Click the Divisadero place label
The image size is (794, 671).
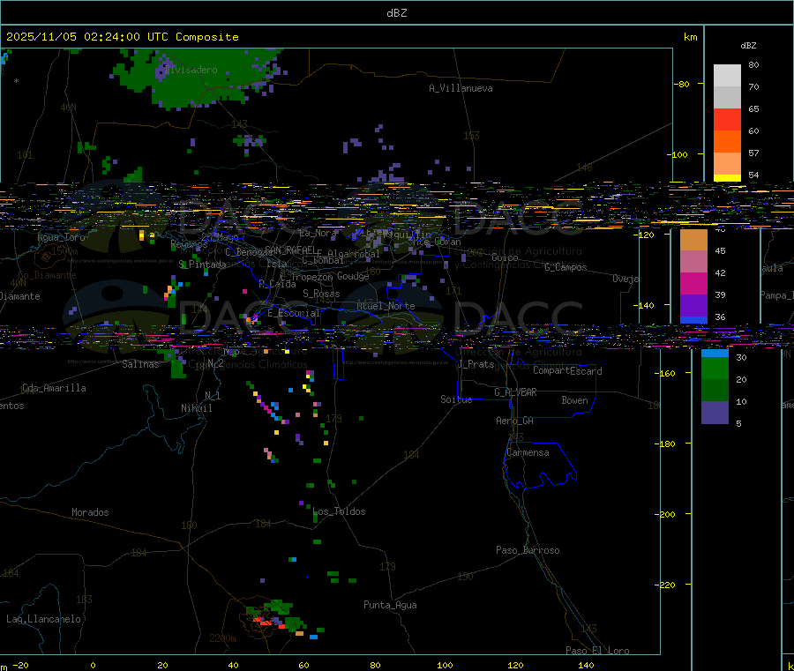pyautogui.click(x=191, y=70)
